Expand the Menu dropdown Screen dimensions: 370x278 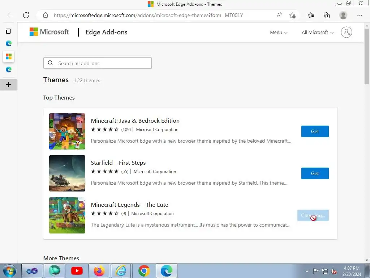pos(279,32)
